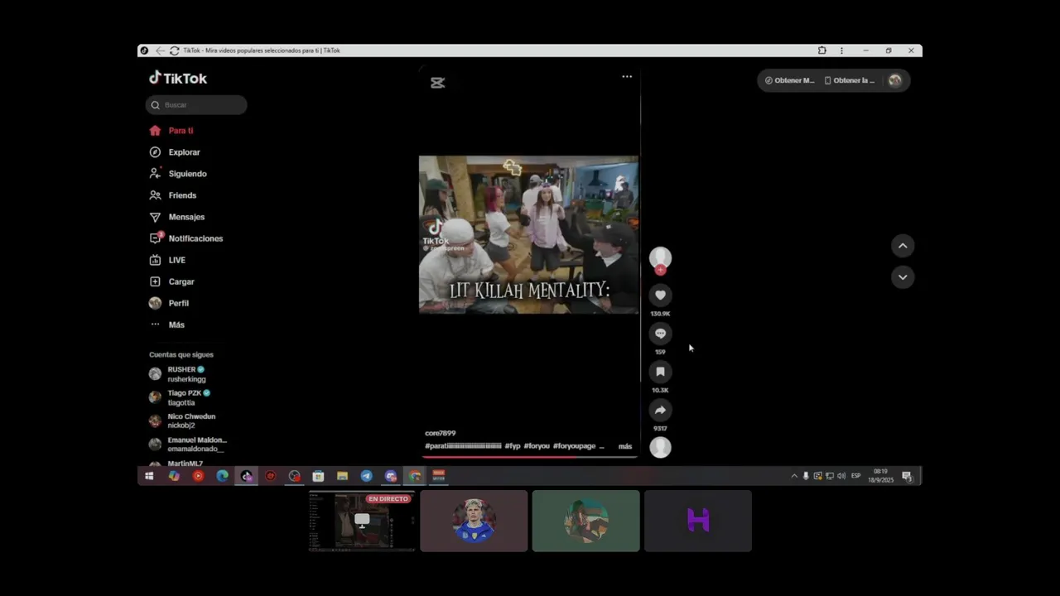Viewport: 1060px width, 596px height.
Task: Share the video with arrow icon
Action: pos(660,410)
